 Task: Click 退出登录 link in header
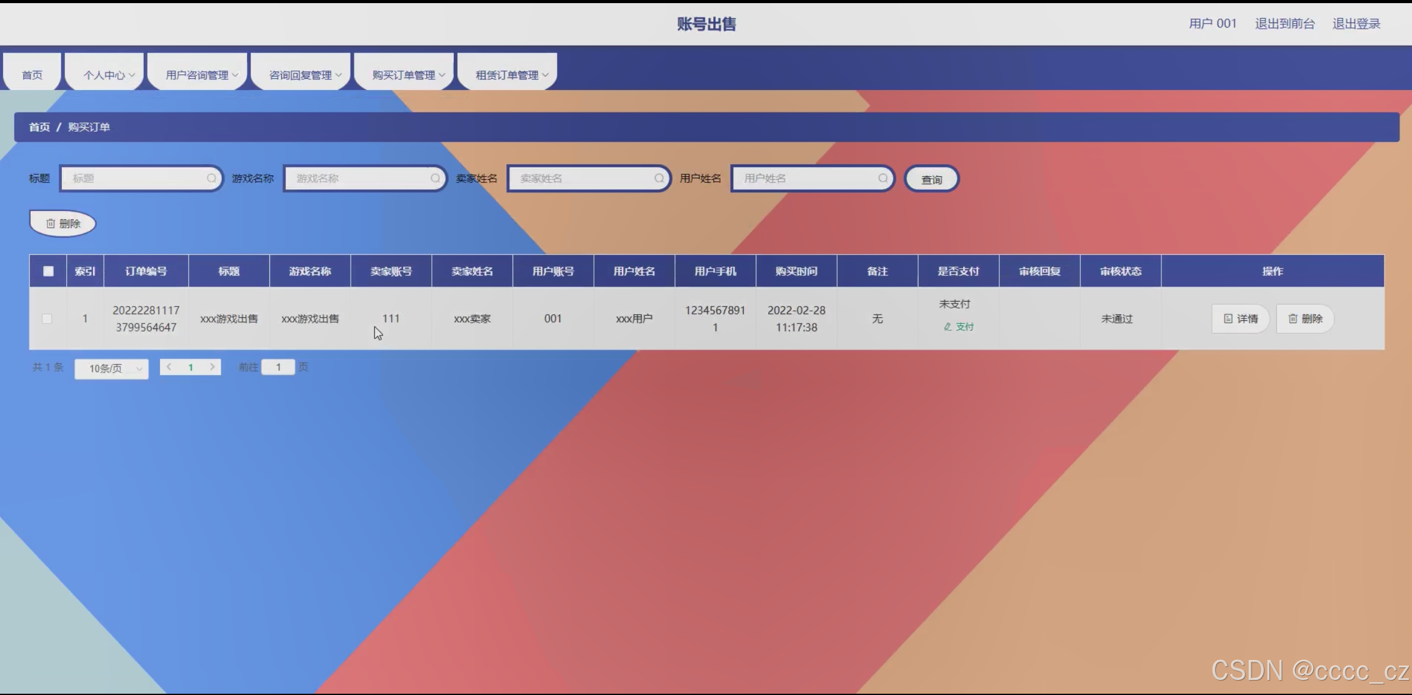click(1356, 24)
